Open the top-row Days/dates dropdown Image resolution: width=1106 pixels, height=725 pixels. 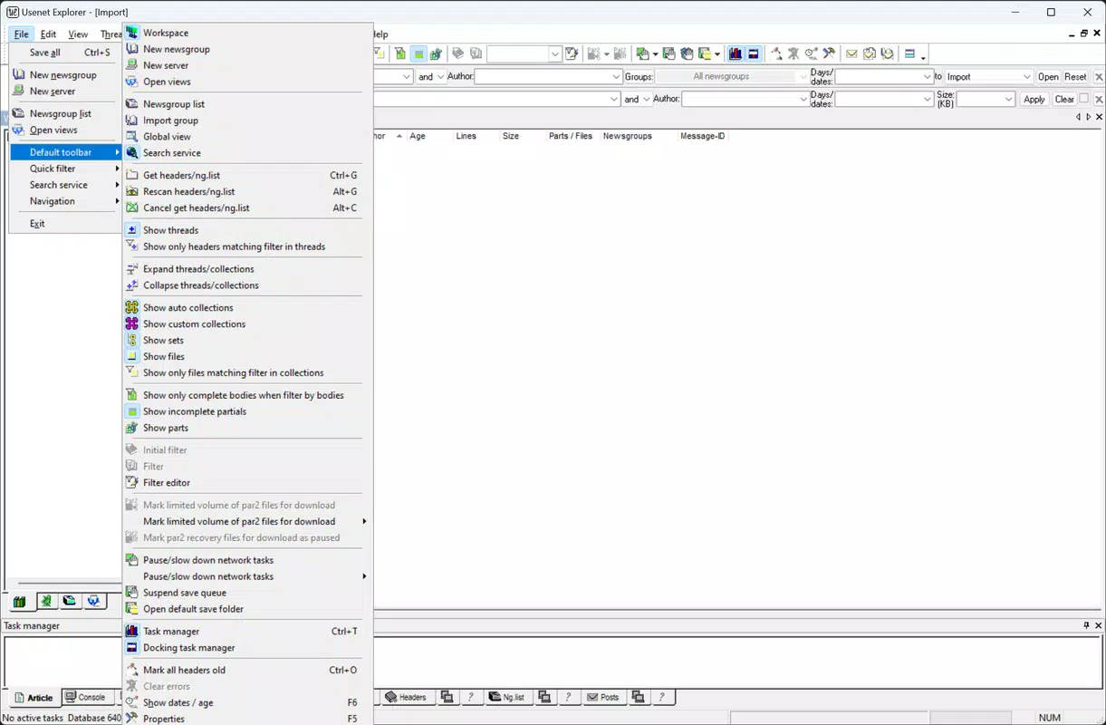pyautogui.click(x=928, y=77)
